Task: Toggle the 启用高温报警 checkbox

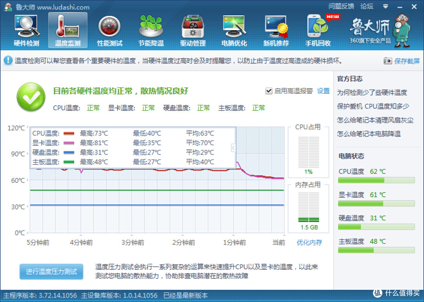Action: tap(269, 91)
